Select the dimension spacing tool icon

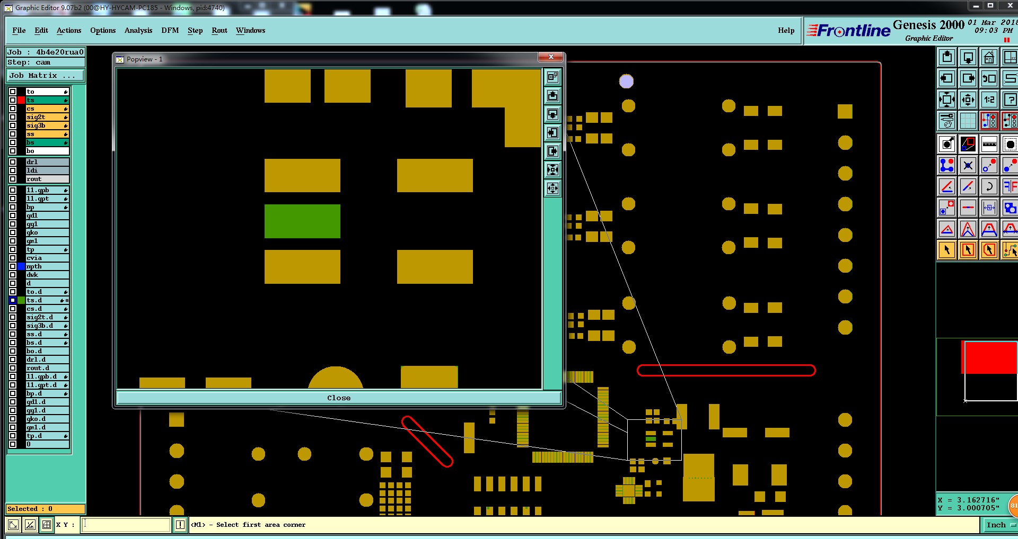(x=989, y=208)
